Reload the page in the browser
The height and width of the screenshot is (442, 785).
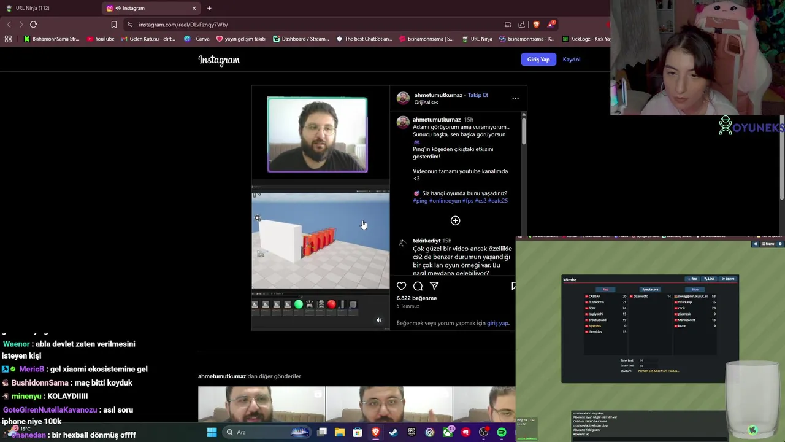point(33,25)
